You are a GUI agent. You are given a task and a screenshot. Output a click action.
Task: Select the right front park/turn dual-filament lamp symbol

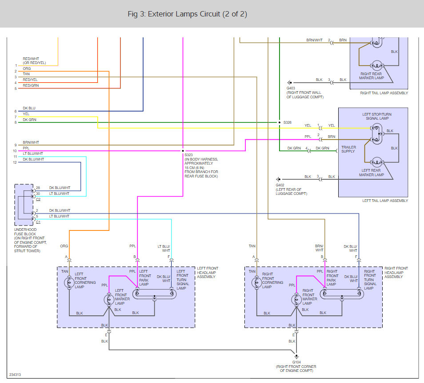(x=342, y=294)
